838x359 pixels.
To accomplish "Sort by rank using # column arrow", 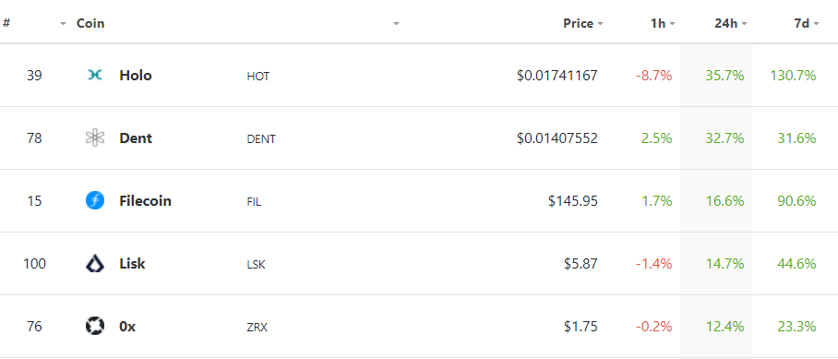I will point(63,24).
